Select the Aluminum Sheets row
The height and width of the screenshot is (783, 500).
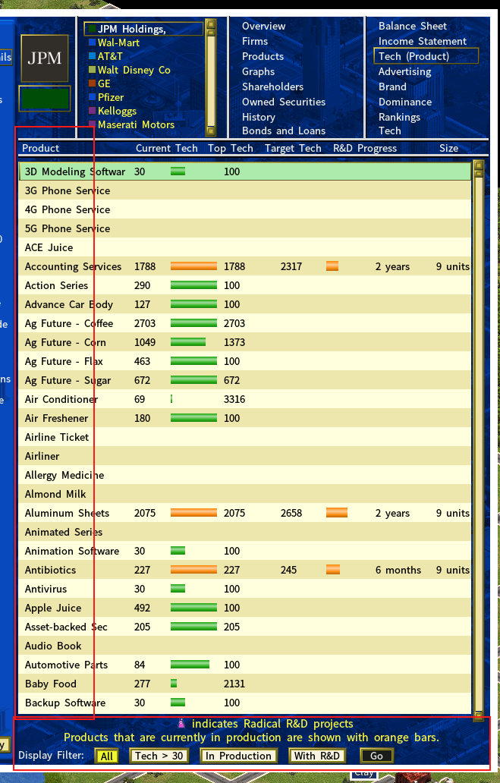[x=245, y=513]
